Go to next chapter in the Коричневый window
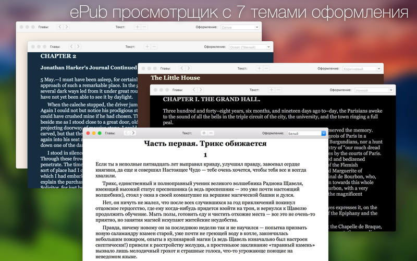 pos(188,68)
